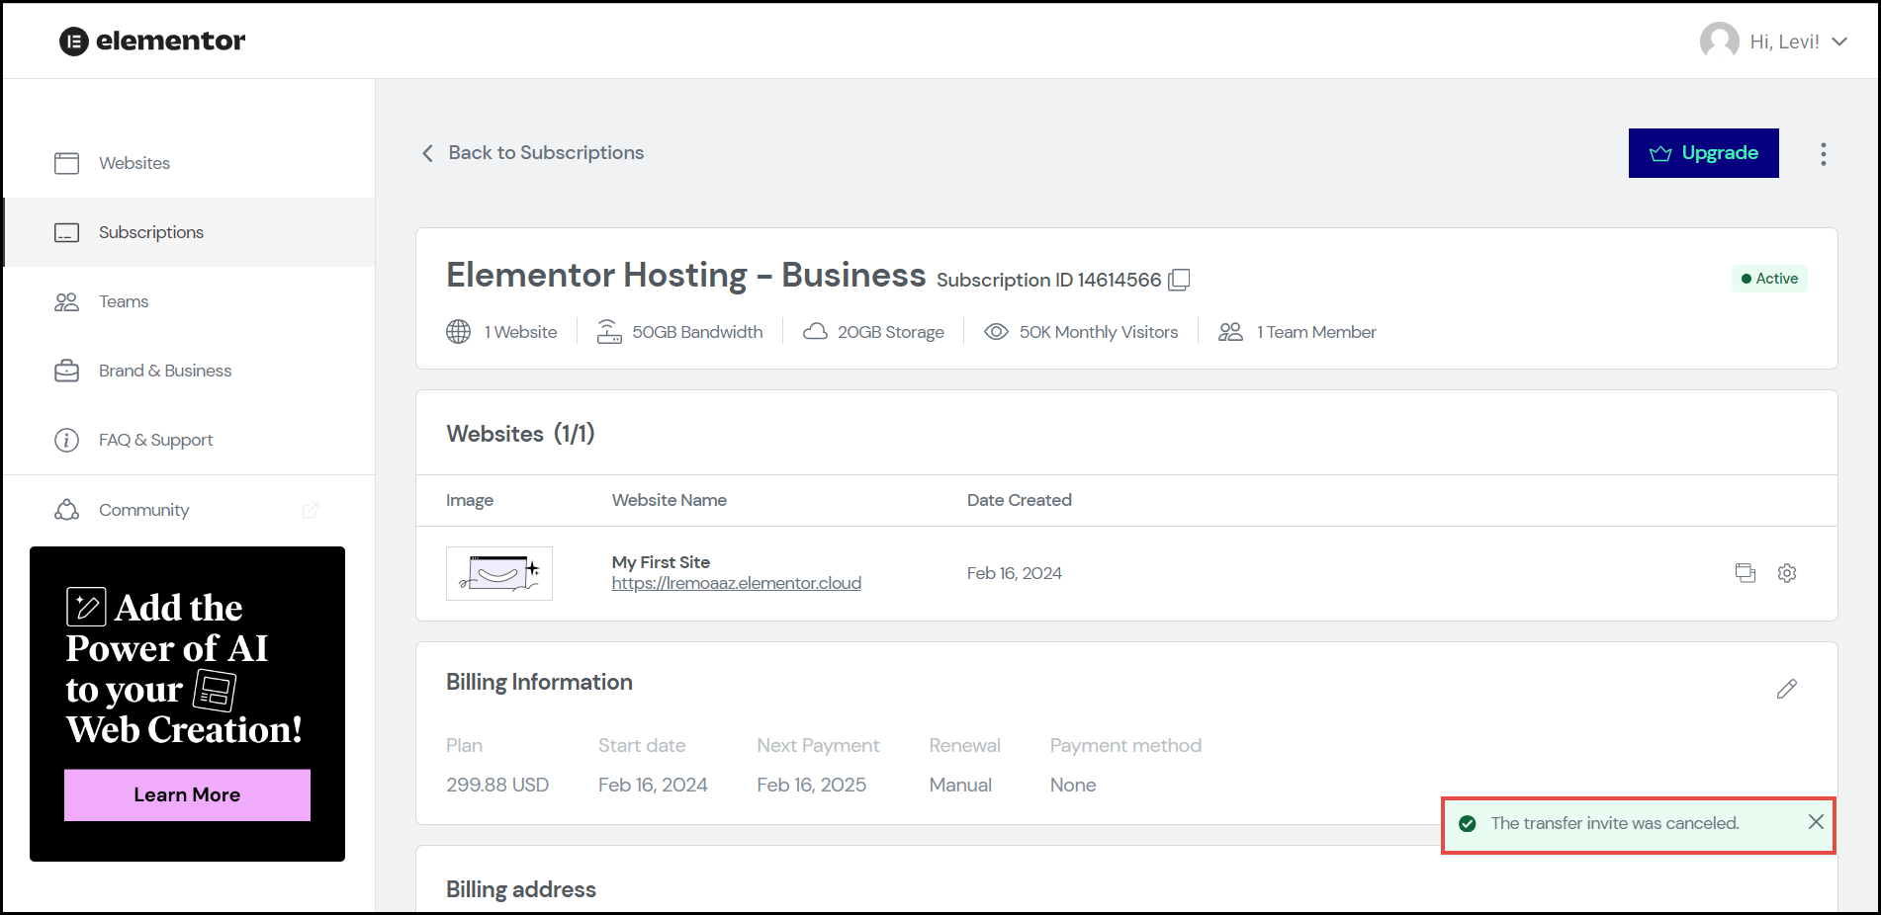Click the None payment method value

pyautogui.click(x=1073, y=785)
